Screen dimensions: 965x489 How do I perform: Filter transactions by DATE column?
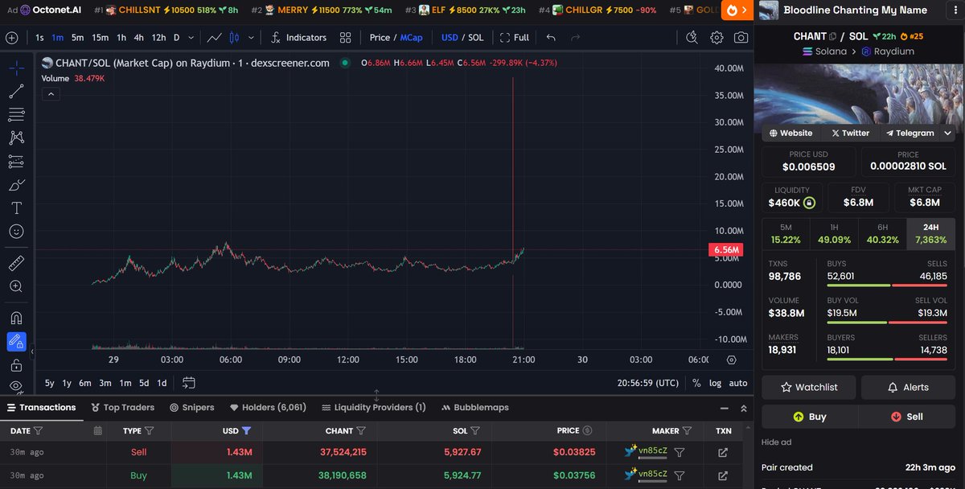tap(39, 431)
